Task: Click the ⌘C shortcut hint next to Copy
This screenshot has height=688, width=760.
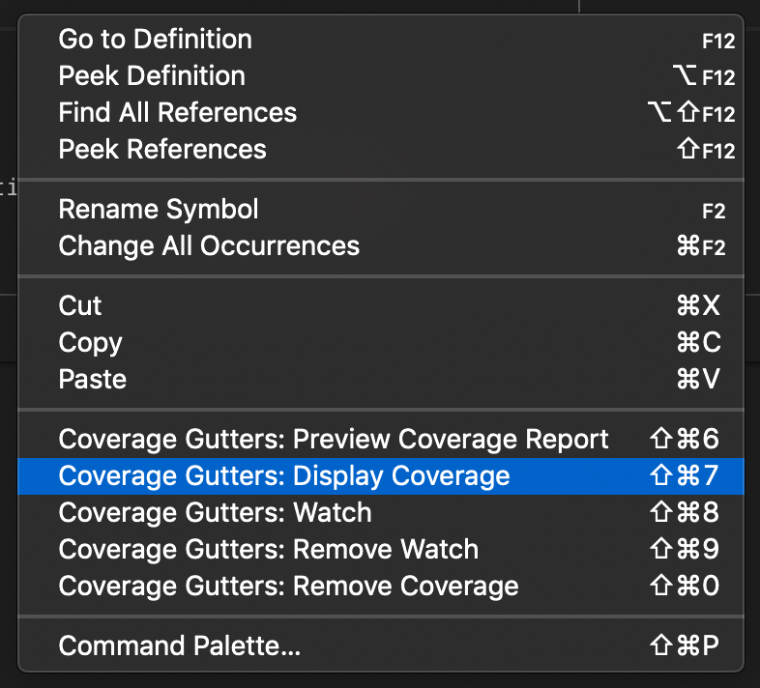Action: (x=699, y=343)
